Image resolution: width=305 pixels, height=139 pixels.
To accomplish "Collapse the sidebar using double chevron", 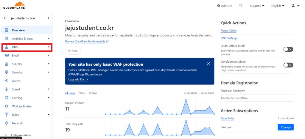I will (x=6, y=135).
